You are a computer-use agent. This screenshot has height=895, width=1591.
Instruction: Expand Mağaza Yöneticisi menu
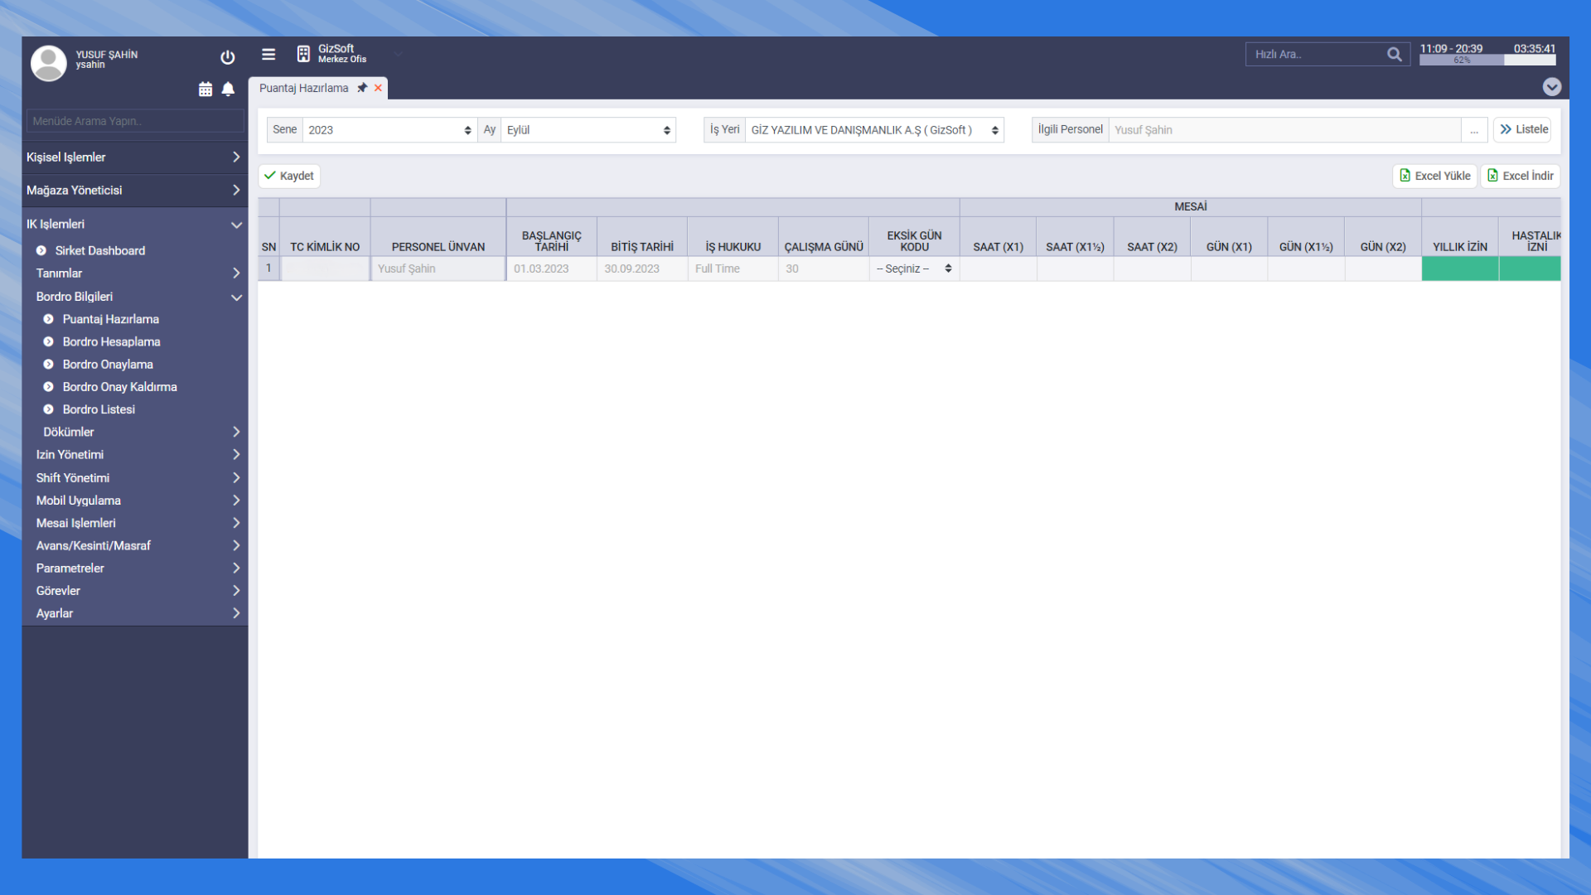coord(134,191)
